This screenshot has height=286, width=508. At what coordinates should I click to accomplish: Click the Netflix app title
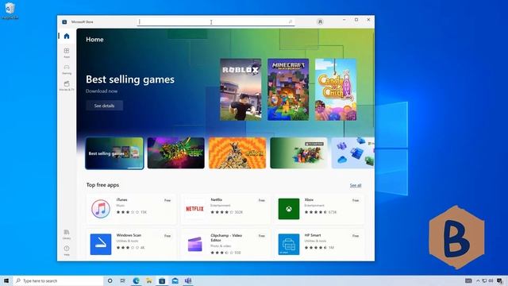217,199
